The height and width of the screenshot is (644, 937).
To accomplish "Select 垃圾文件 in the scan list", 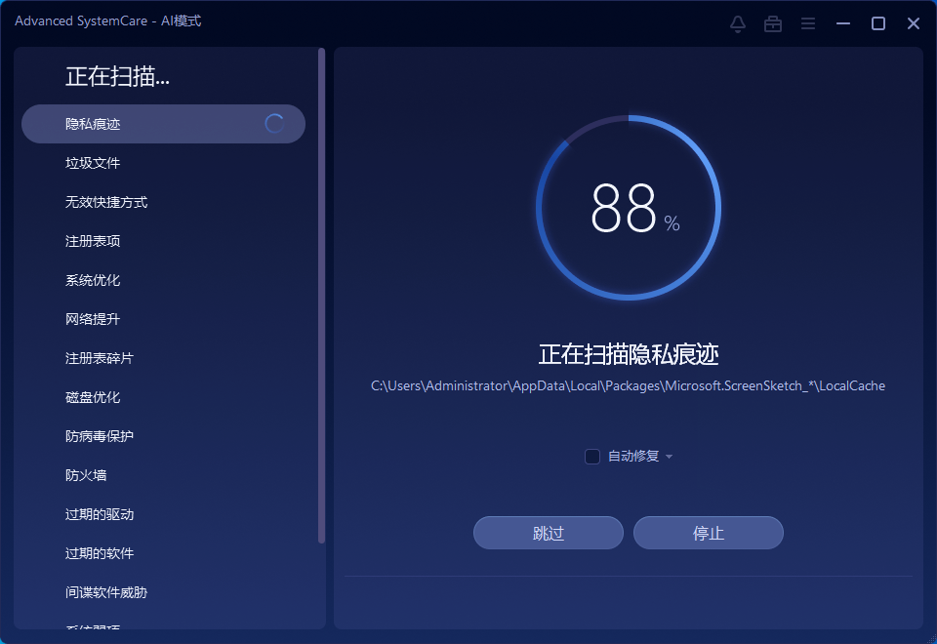I will [x=94, y=163].
